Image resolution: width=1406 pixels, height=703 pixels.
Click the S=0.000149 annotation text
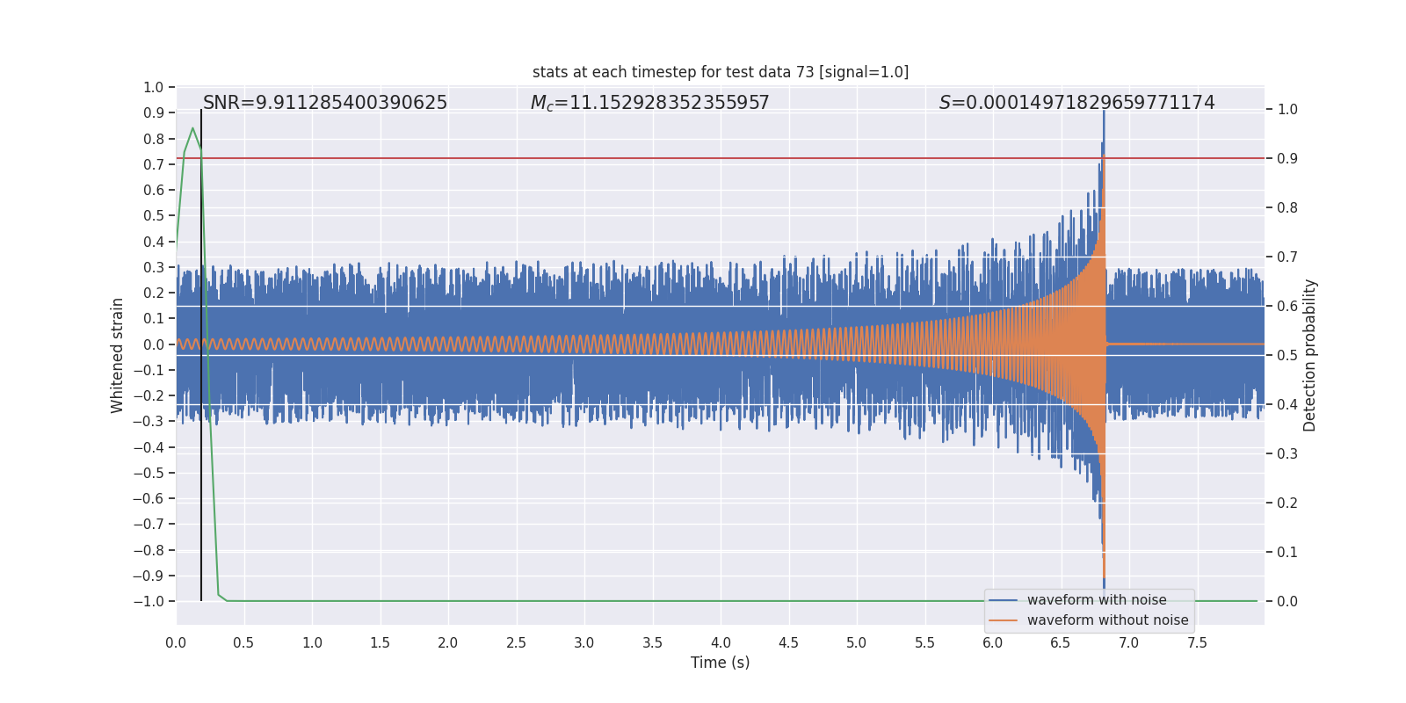[1076, 103]
